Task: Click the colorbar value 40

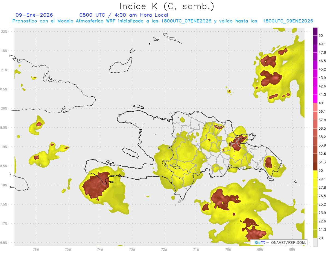Action: 321,103
